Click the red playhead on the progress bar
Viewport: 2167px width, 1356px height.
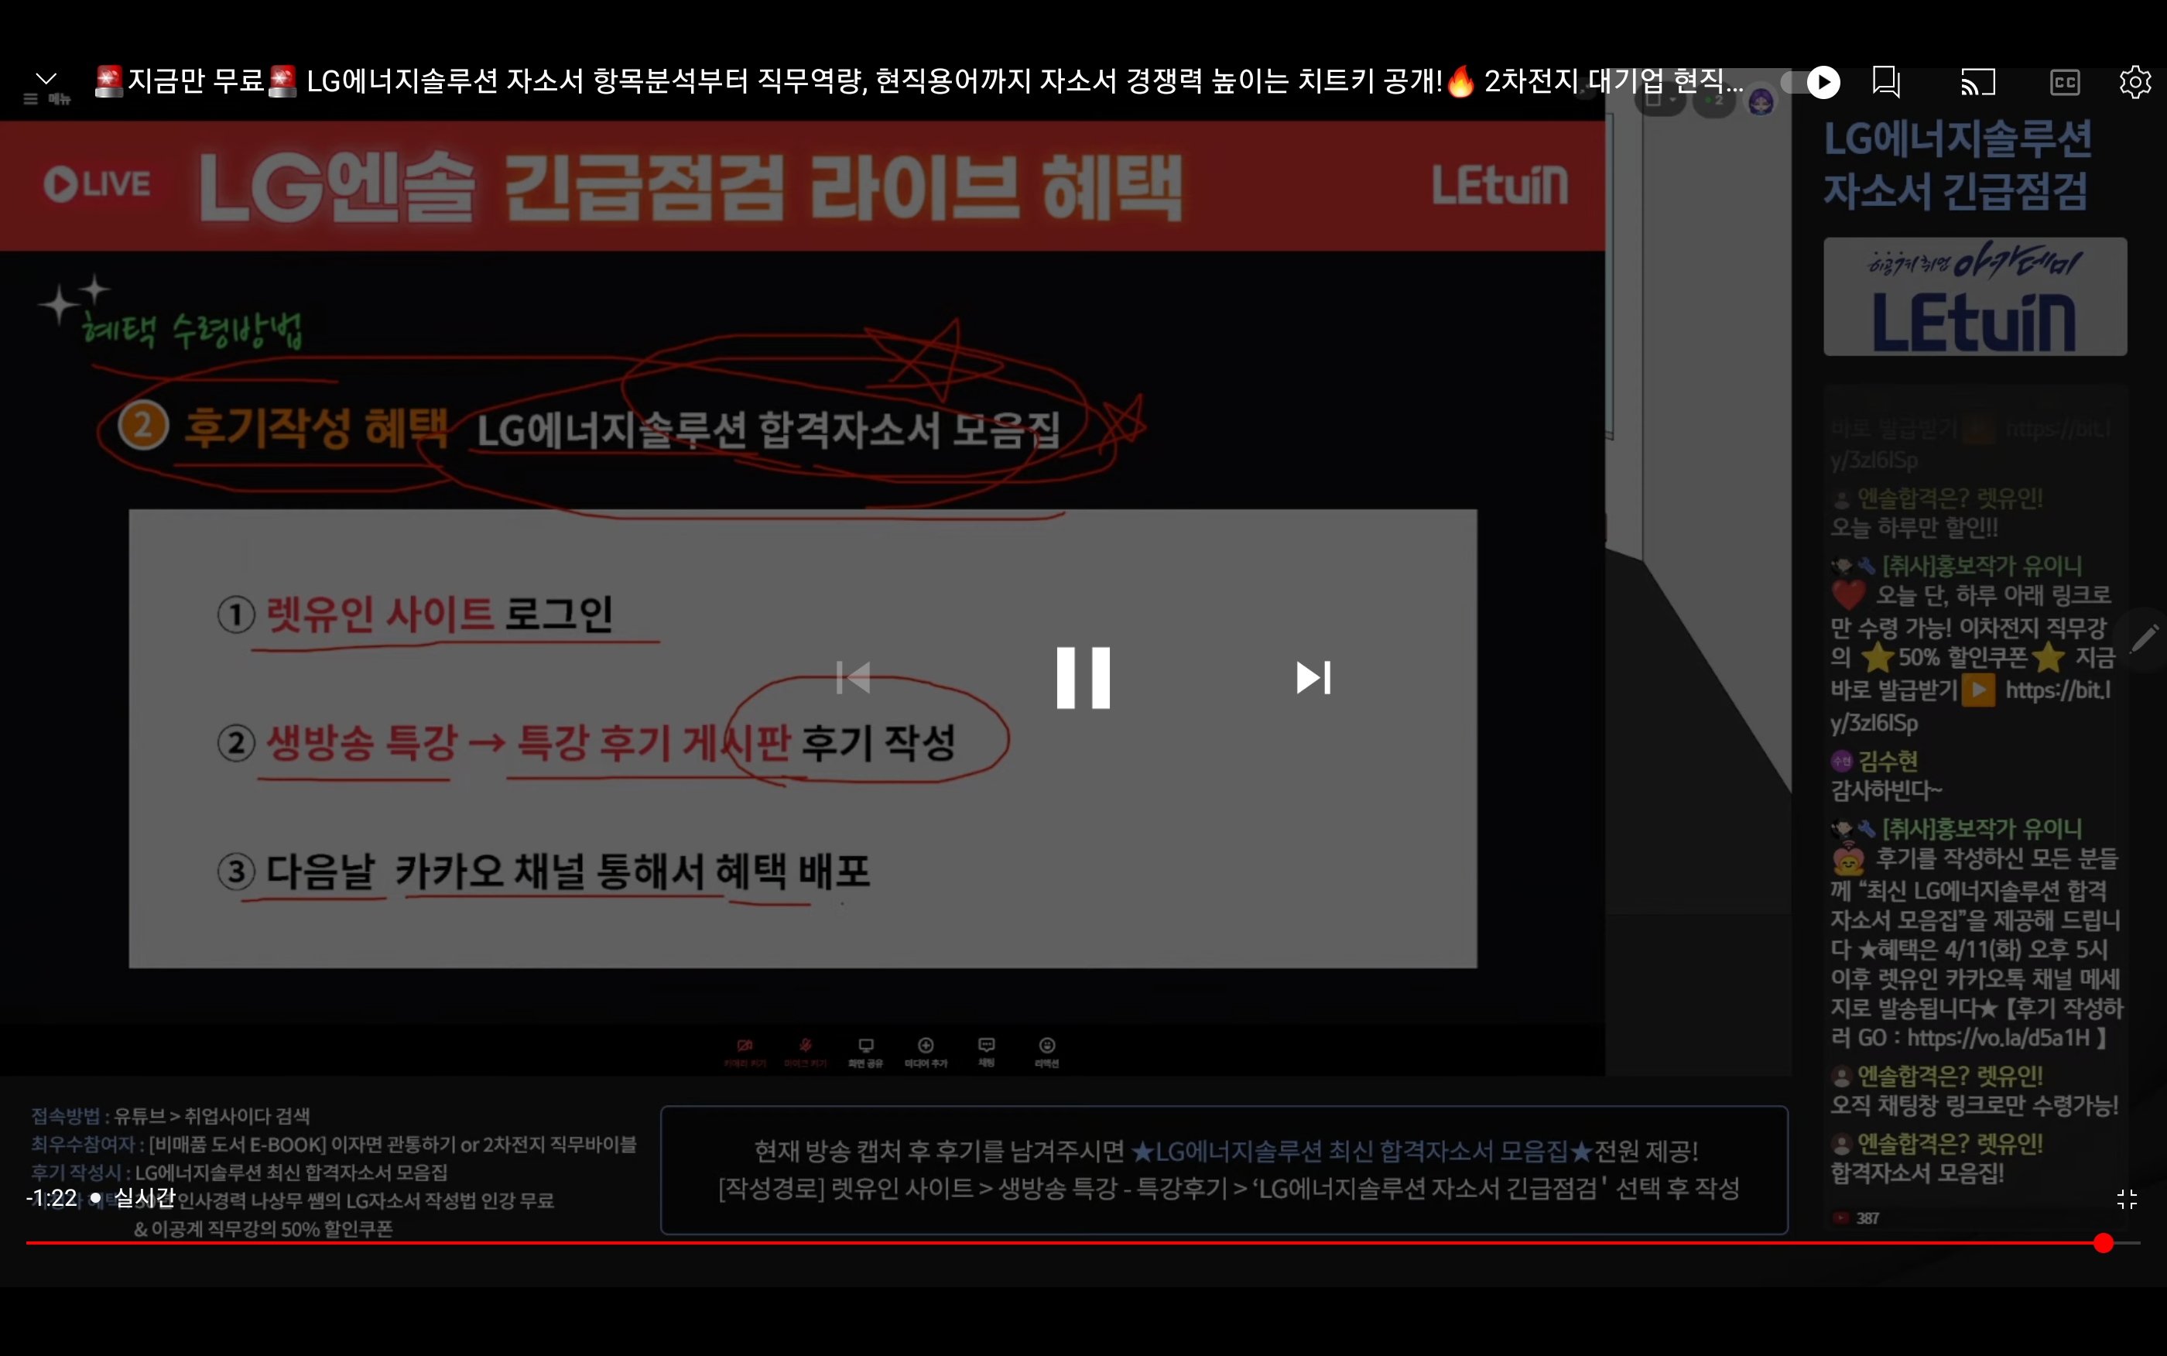pyautogui.click(x=2104, y=1243)
